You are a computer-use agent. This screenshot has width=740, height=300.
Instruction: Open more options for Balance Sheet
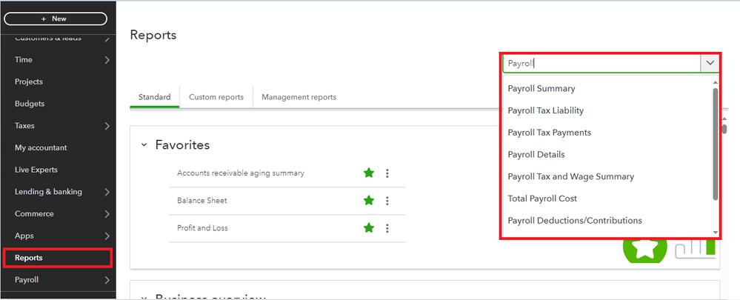(x=387, y=201)
